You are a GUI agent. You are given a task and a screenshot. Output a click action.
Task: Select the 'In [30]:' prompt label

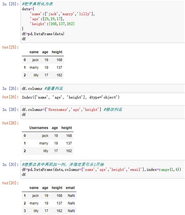pos(11,164)
